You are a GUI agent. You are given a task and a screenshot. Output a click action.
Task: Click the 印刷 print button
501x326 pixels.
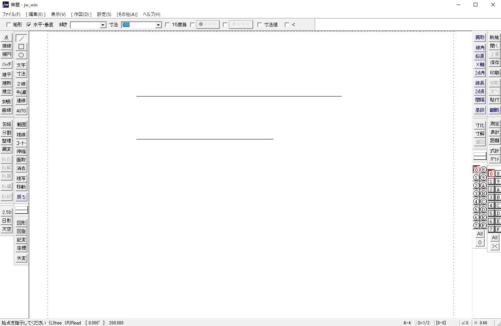click(495, 73)
